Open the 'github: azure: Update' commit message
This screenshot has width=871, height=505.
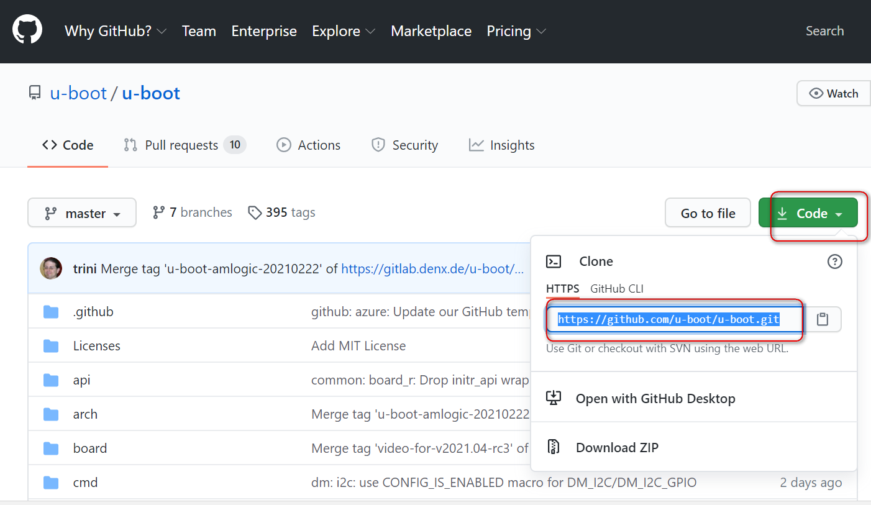point(421,312)
